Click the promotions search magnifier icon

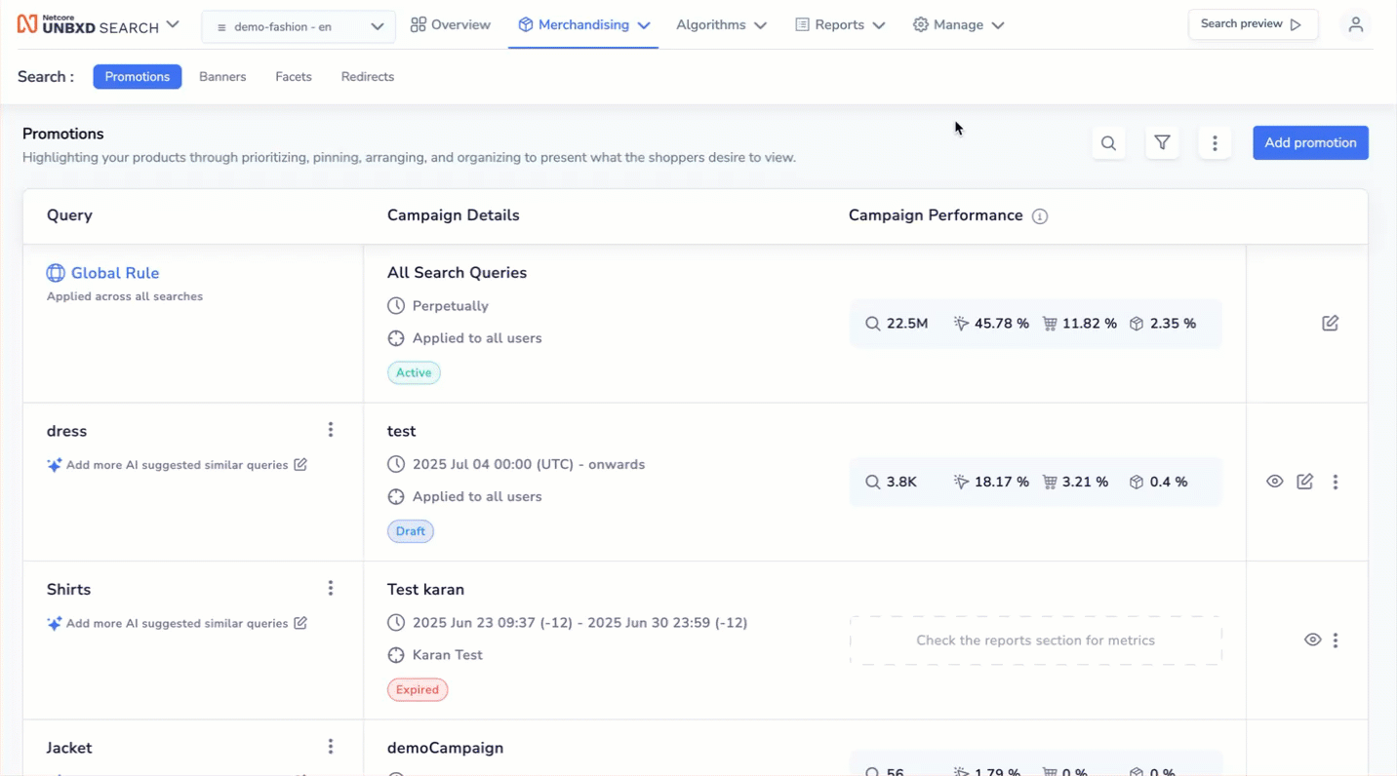click(x=1108, y=143)
